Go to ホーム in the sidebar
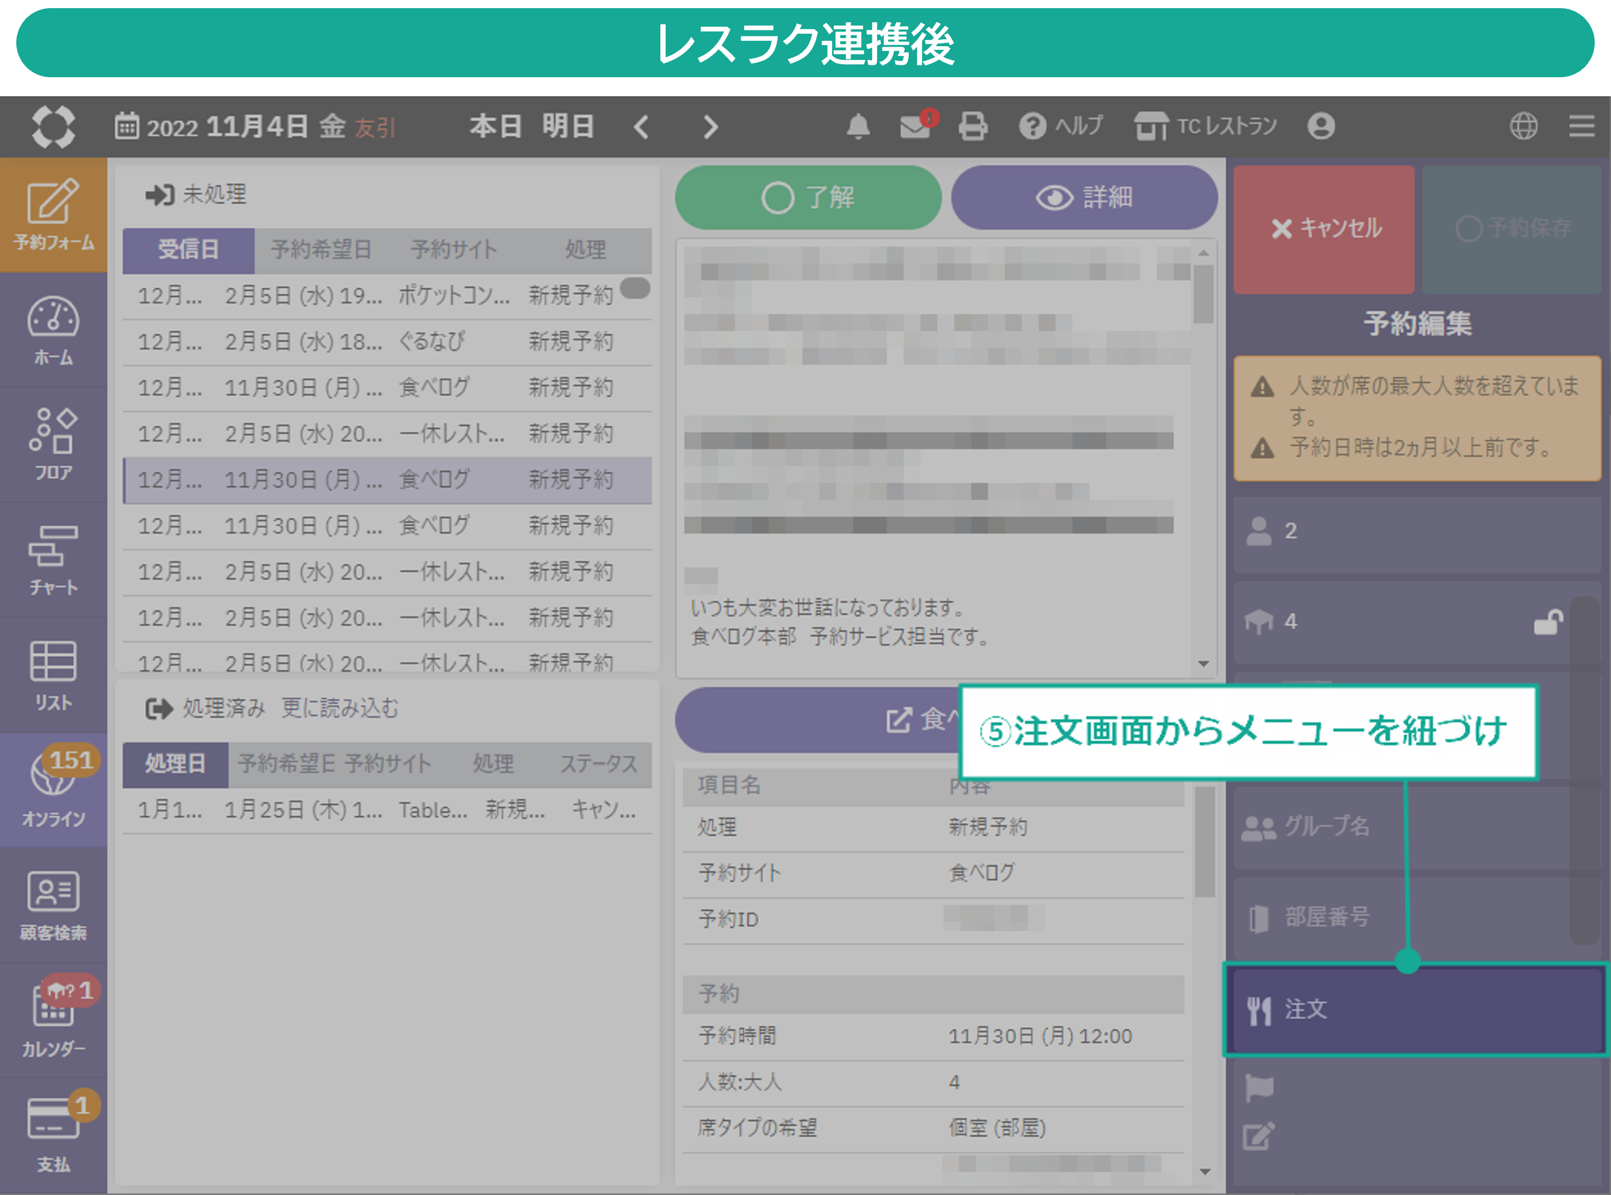This screenshot has width=1611, height=1195. (53, 330)
